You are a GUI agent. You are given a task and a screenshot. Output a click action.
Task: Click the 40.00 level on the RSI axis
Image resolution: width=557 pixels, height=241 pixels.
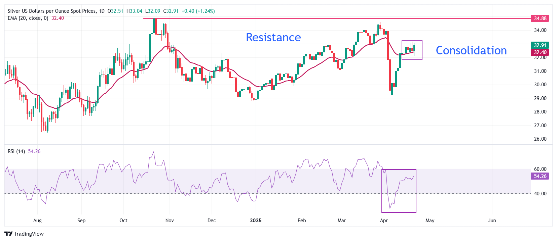pos(540,194)
